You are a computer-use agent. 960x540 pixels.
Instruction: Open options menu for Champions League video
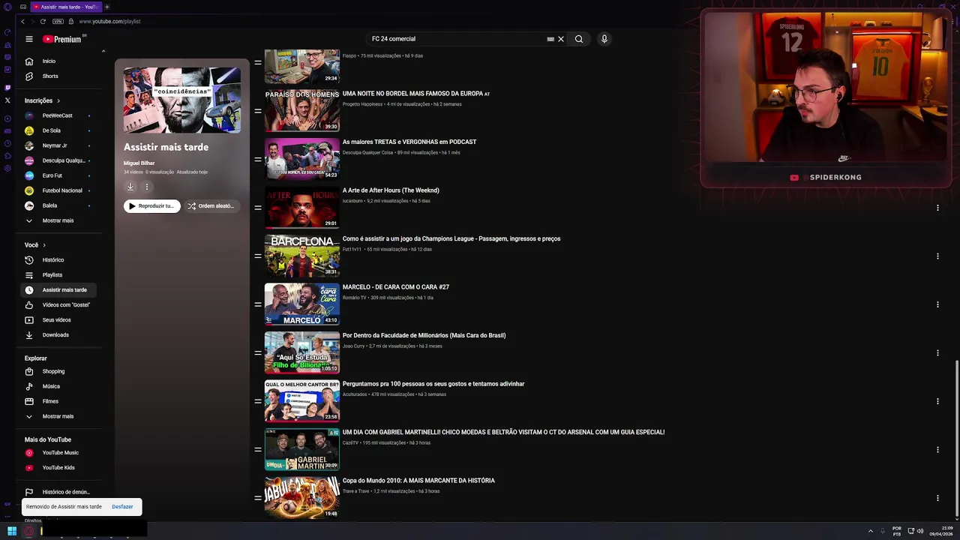(x=937, y=256)
